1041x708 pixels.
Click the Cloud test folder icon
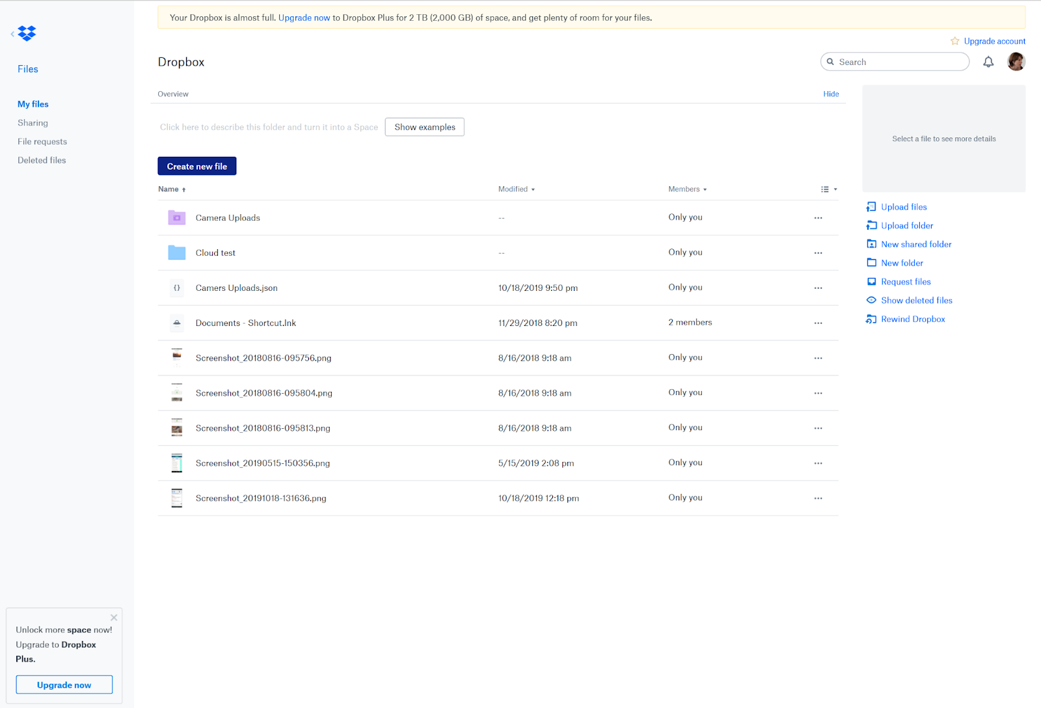[176, 252]
